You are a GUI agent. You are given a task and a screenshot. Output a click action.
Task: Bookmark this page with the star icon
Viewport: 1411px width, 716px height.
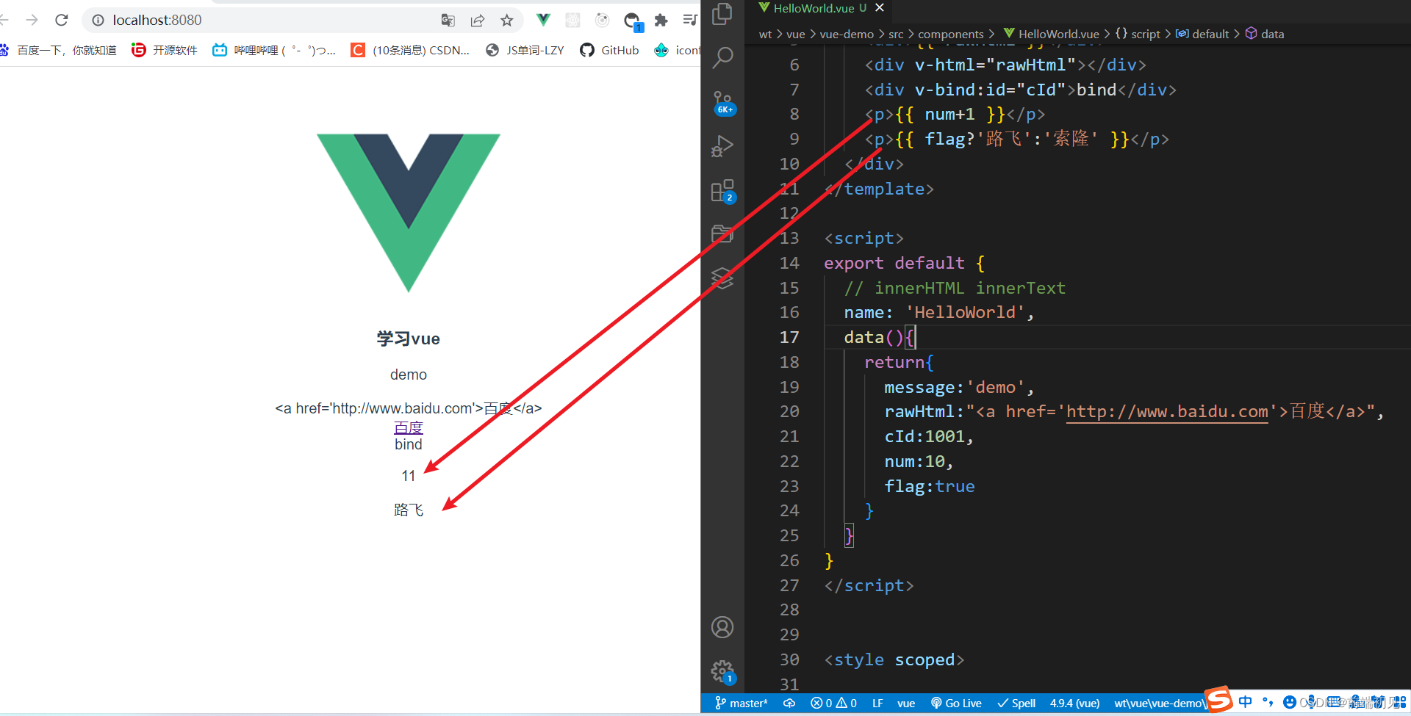(x=507, y=21)
